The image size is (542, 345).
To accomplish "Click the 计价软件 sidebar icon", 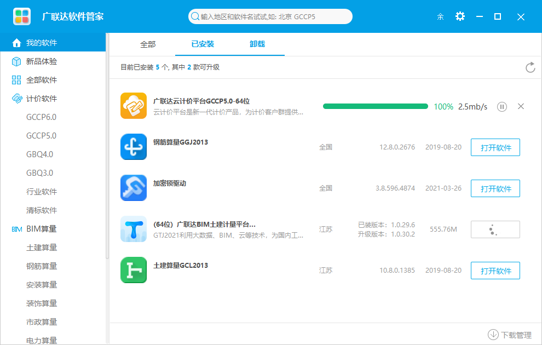I will pyautogui.click(x=16, y=99).
